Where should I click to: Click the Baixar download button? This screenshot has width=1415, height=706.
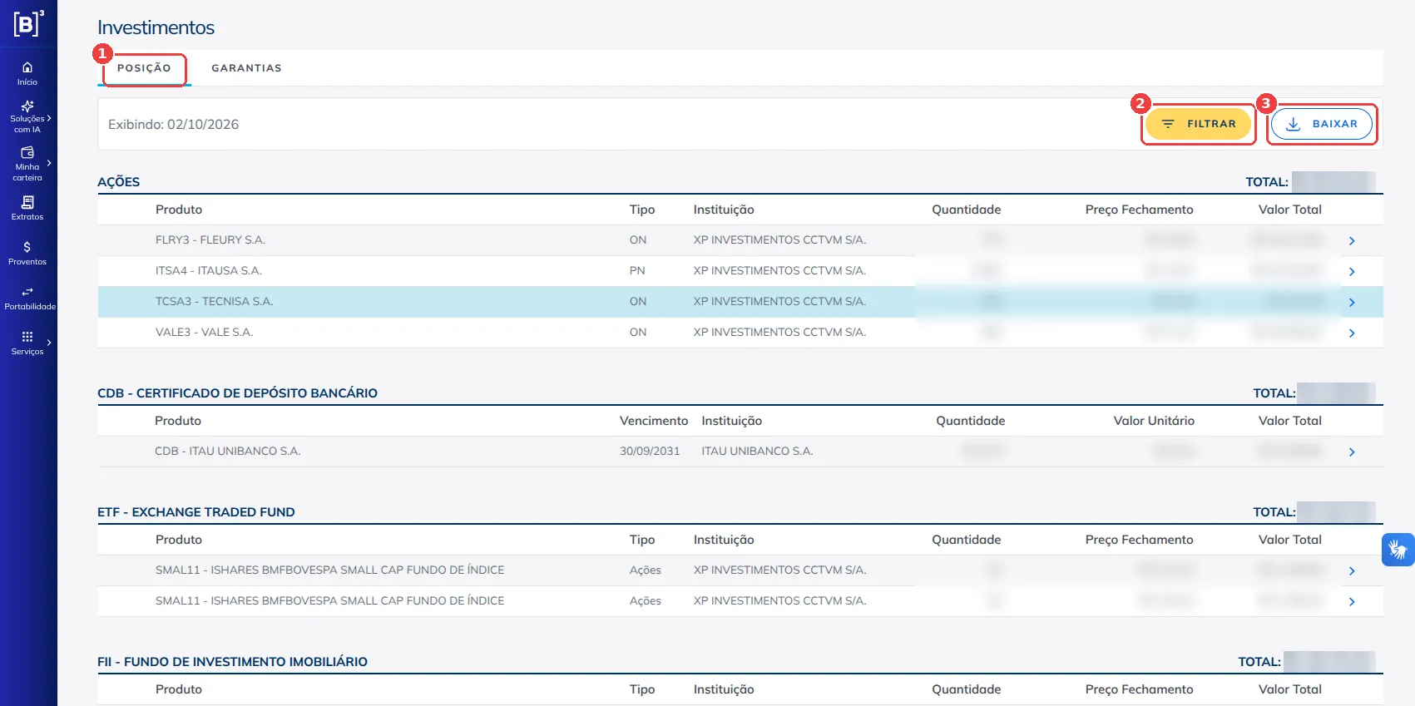1322,124
